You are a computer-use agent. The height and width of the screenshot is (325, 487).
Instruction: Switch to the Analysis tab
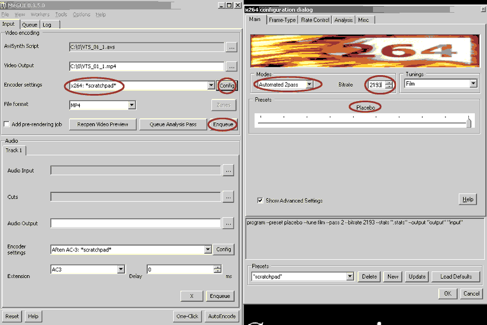click(344, 20)
